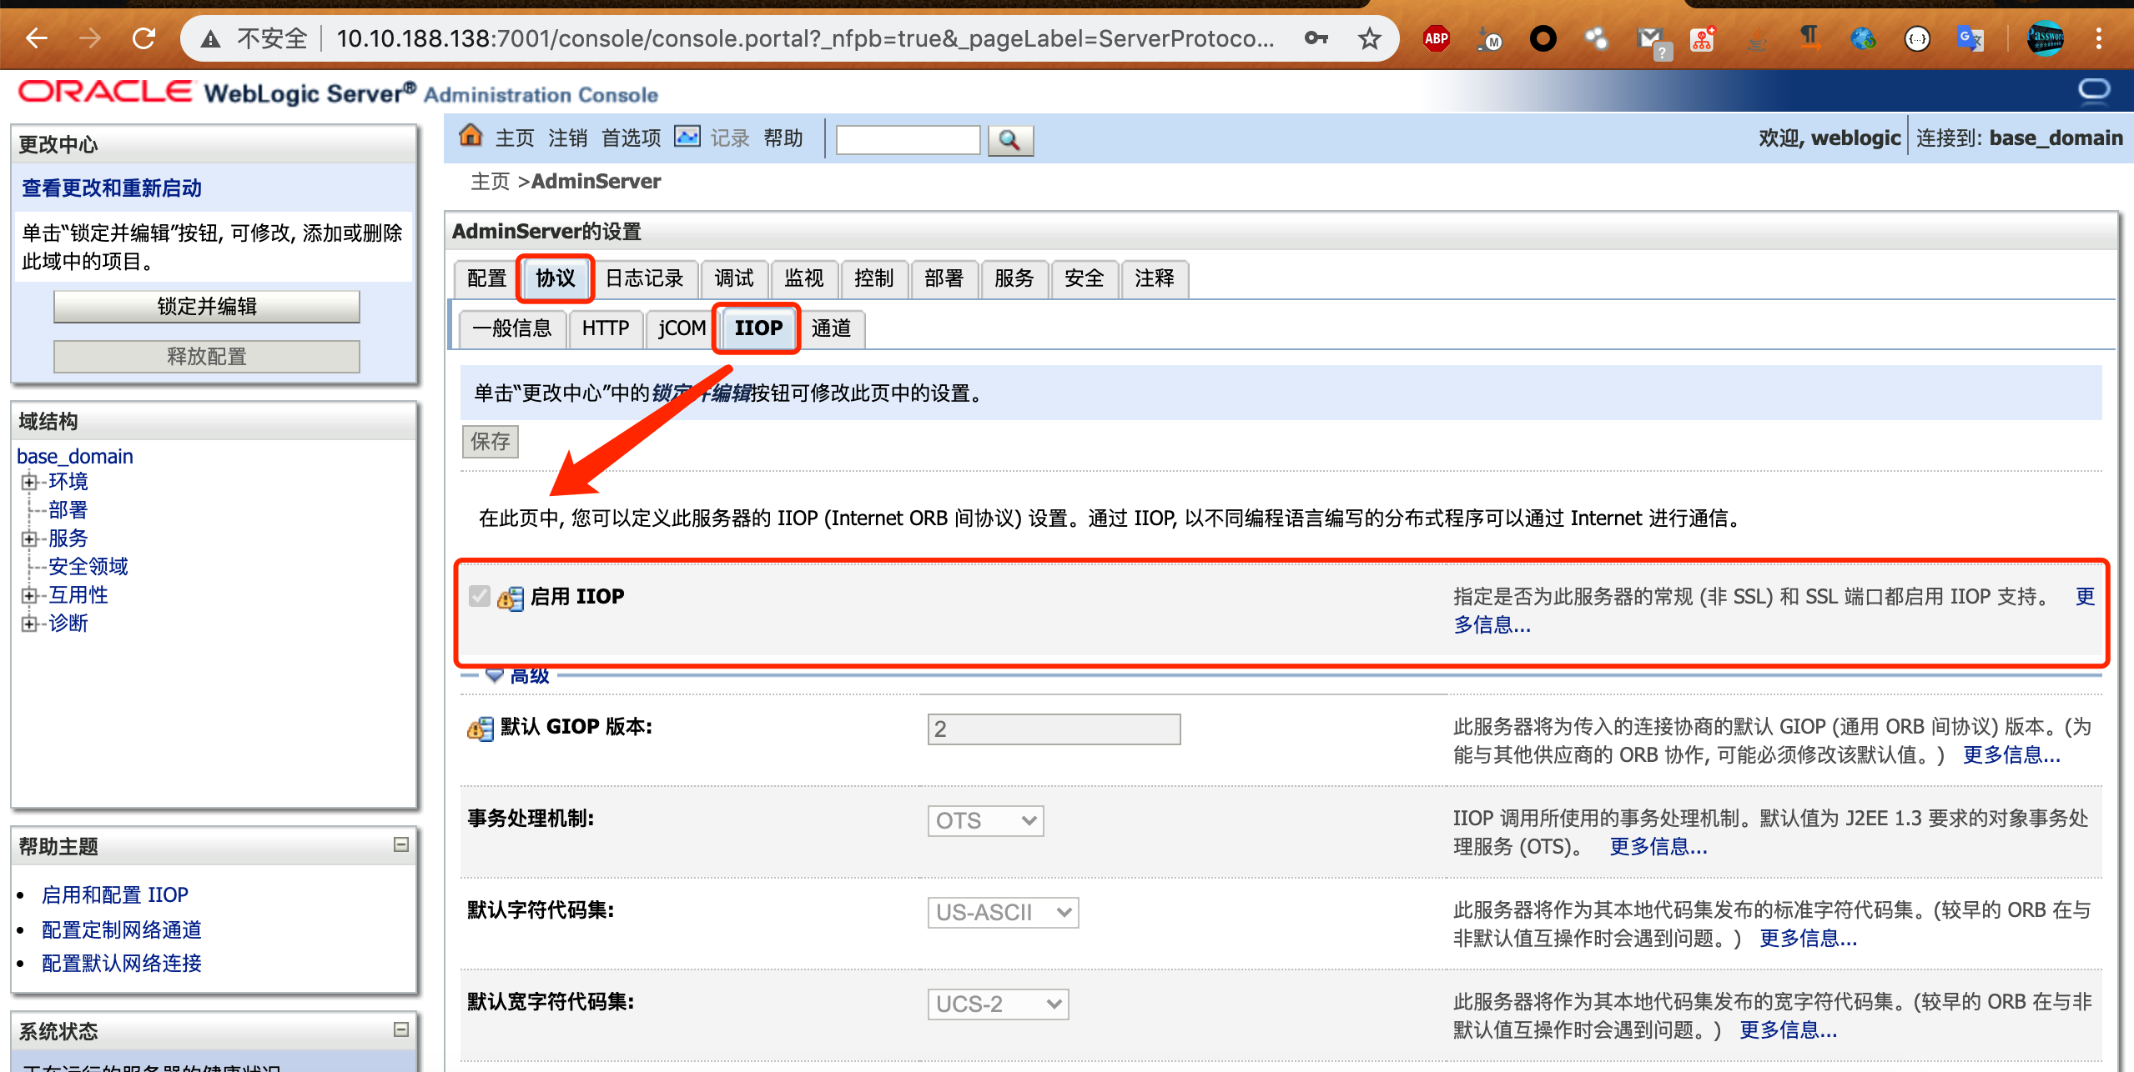Expand the 环境 tree node
This screenshot has width=2134, height=1072.
pyautogui.click(x=29, y=482)
